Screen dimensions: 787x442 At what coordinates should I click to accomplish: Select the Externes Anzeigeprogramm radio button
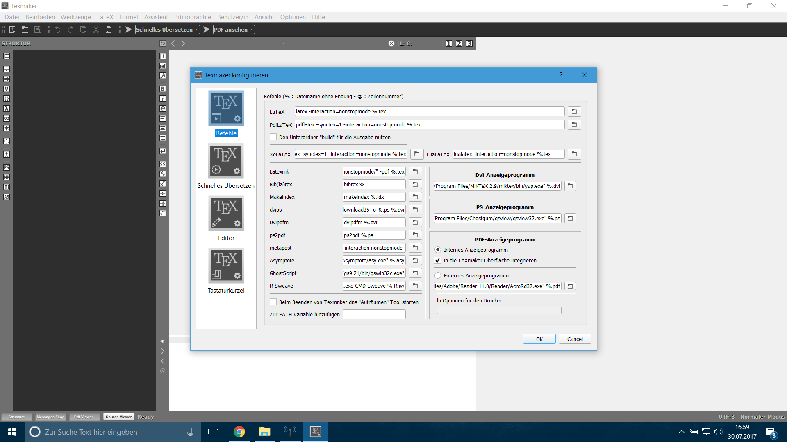[x=438, y=275]
